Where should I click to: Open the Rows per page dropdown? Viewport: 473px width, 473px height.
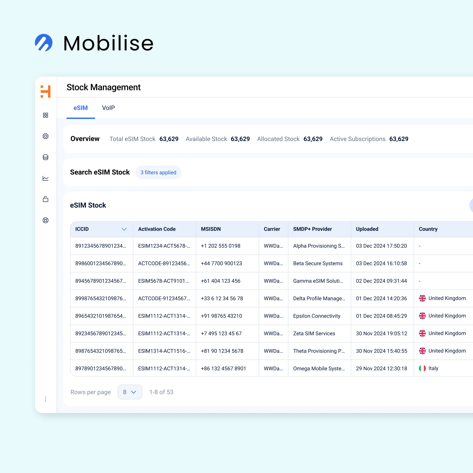[130, 392]
